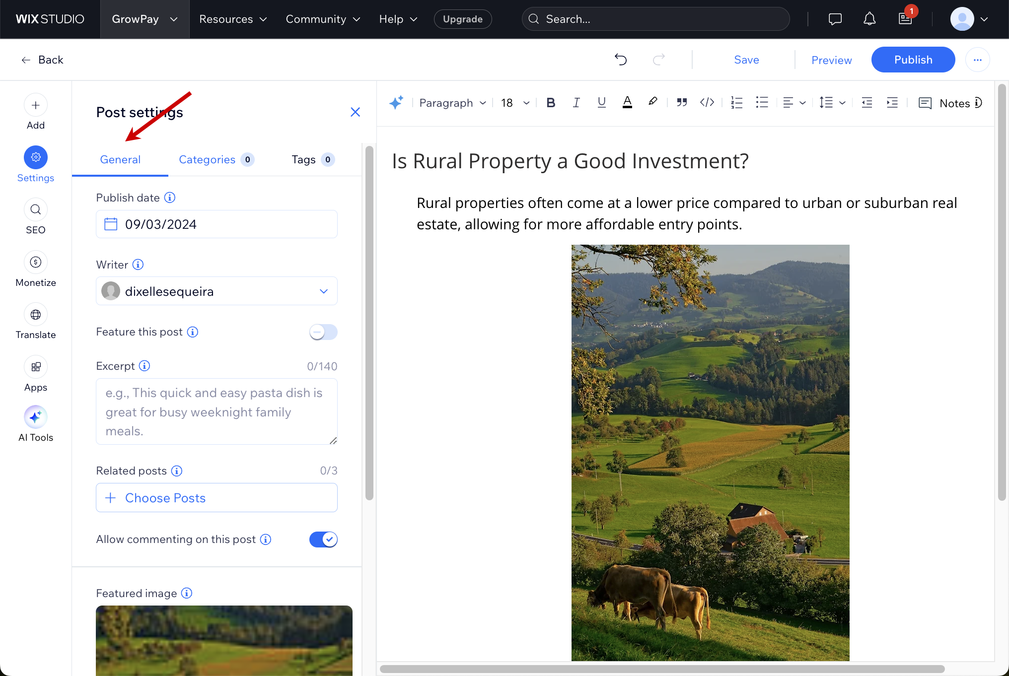Screen dimensions: 1009x676
Task: Open the Paragraph style dropdown
Action: point(452,103)
